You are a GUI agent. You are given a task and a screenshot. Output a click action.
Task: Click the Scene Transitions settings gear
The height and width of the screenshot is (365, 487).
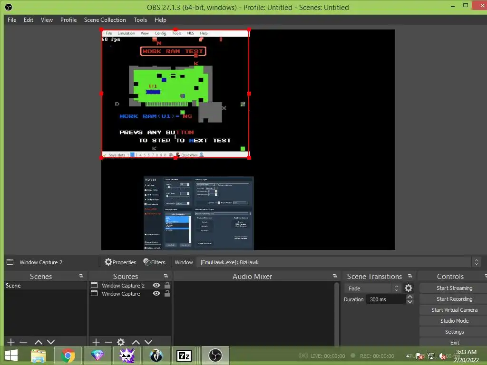(409, 288)
